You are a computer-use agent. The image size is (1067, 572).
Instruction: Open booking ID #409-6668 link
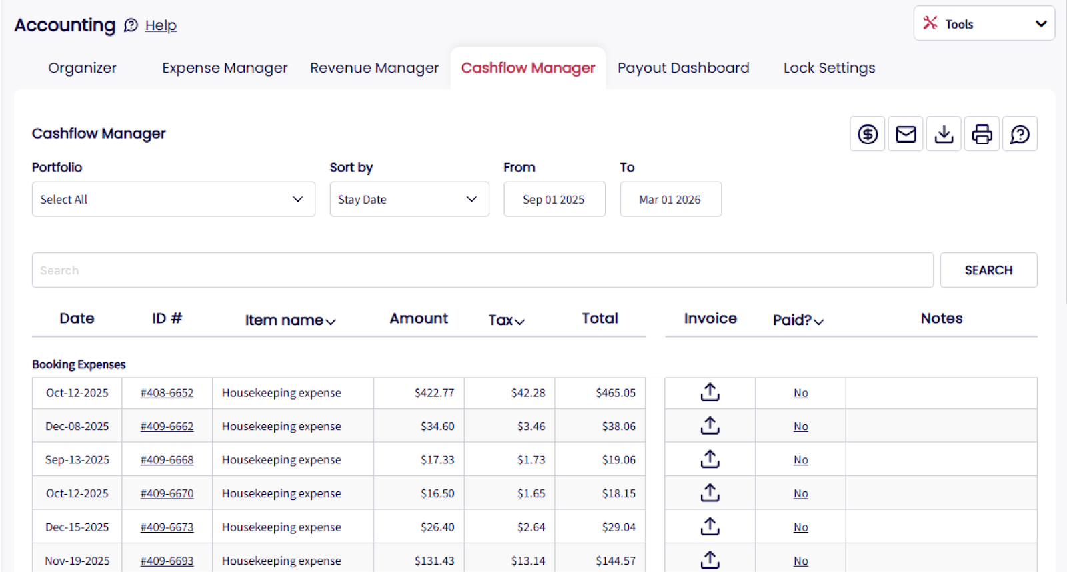167,460
